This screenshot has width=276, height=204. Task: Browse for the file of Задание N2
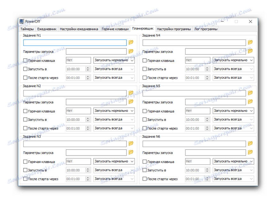131,93
